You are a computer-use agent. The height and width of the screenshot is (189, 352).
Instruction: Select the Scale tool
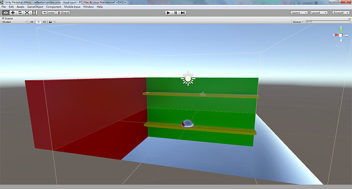(27, 13)
